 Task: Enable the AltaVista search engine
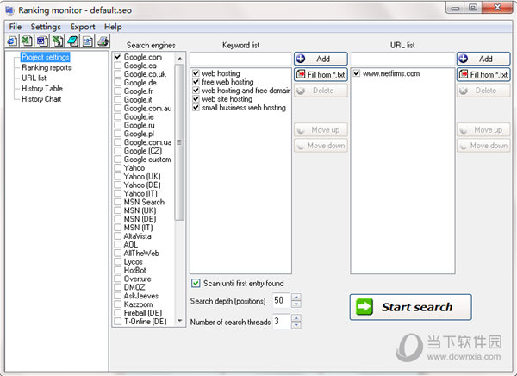(118, 236)
